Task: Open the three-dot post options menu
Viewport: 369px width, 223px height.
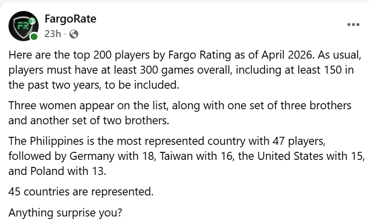Action: 353,24
